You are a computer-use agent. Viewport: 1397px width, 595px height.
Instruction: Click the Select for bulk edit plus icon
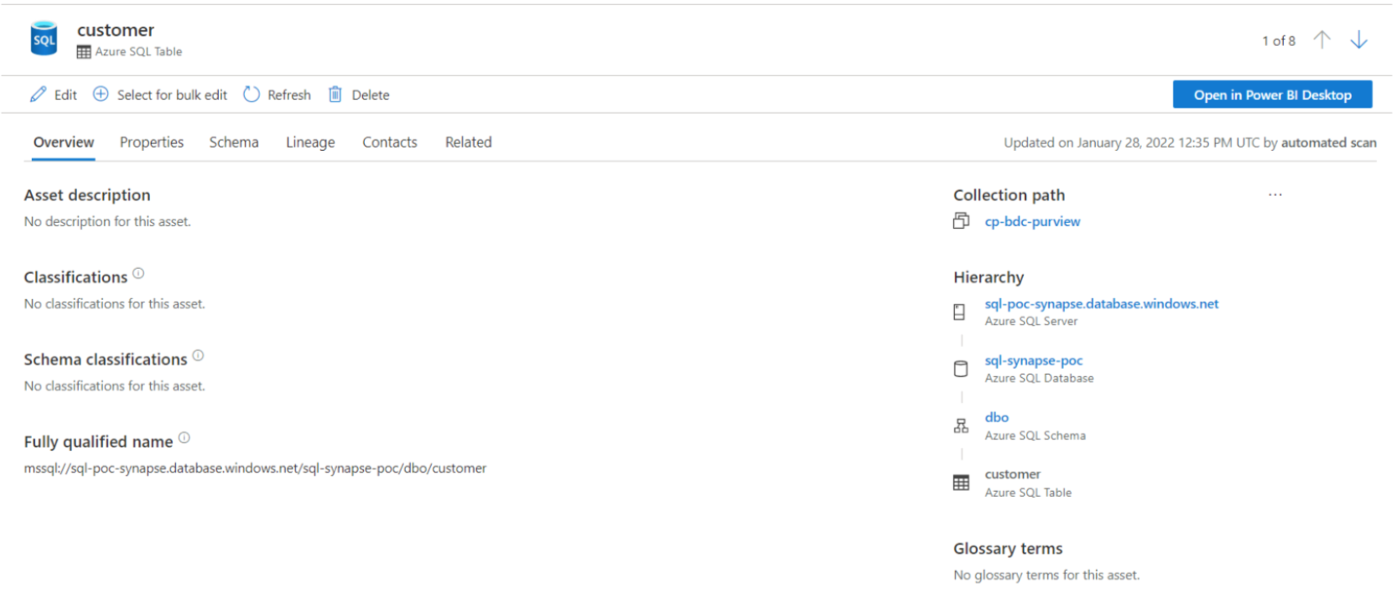tap(101, 94)
